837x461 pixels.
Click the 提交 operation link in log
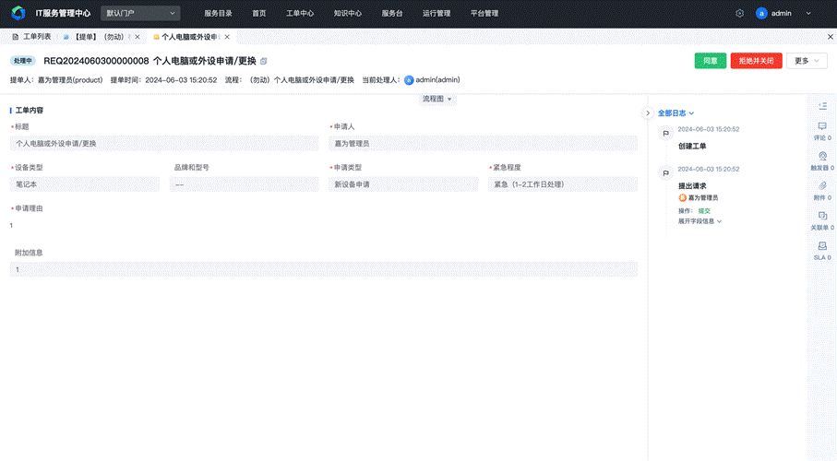point(704,211)
